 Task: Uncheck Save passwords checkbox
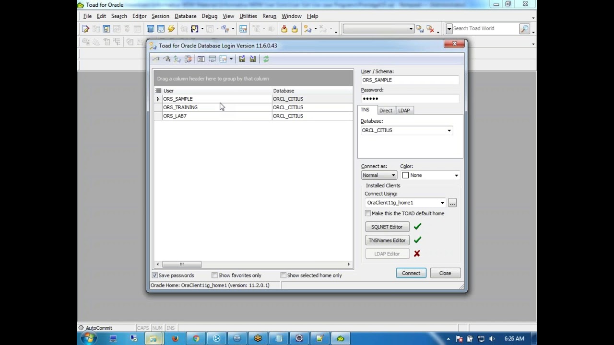click(x=155, y=275)
